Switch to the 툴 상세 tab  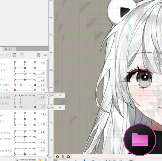pyautogui.click(x=9, y=49)
